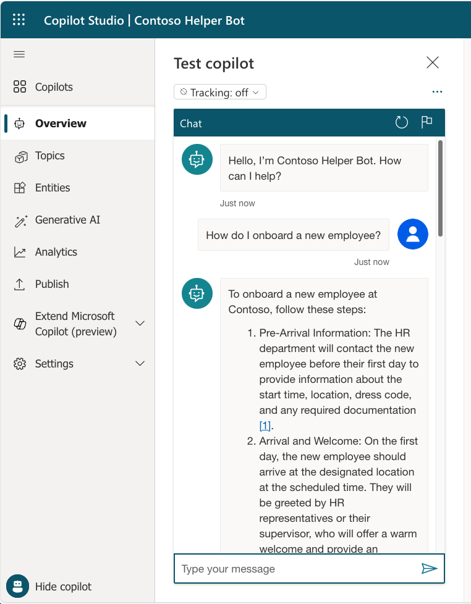Image resolution: width=471 pixels, height=604 pixels.
Task: Click the "Pre-Arrival Information" step text
Action: (339, 379)
